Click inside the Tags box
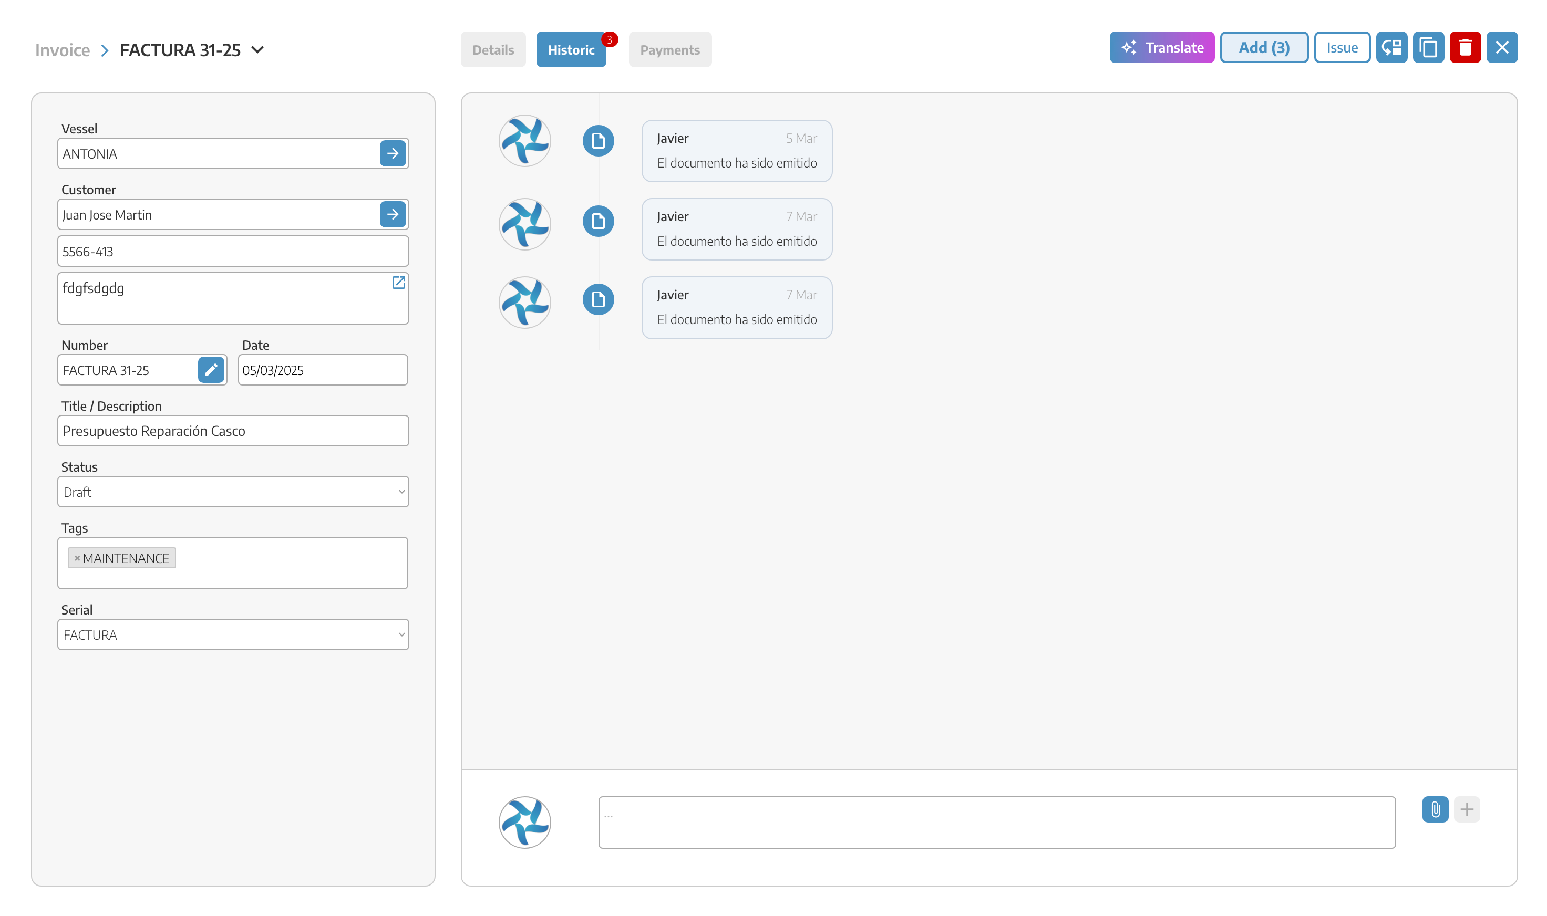1547x916 pixels. pos(233,563)
